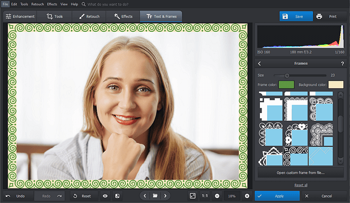
Task: Open the Edit menu
Action: tap(14, 4)
